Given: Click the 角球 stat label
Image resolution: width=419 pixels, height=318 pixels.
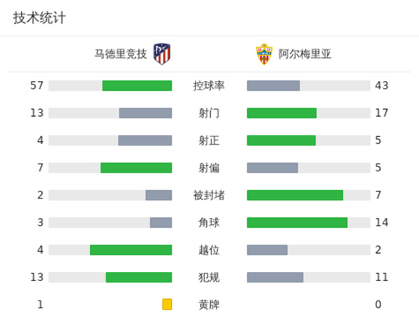Looking at the screenshot, I should point(209,222).
